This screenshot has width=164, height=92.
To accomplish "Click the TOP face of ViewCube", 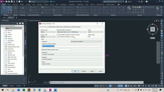I will [x=152, y=29].
